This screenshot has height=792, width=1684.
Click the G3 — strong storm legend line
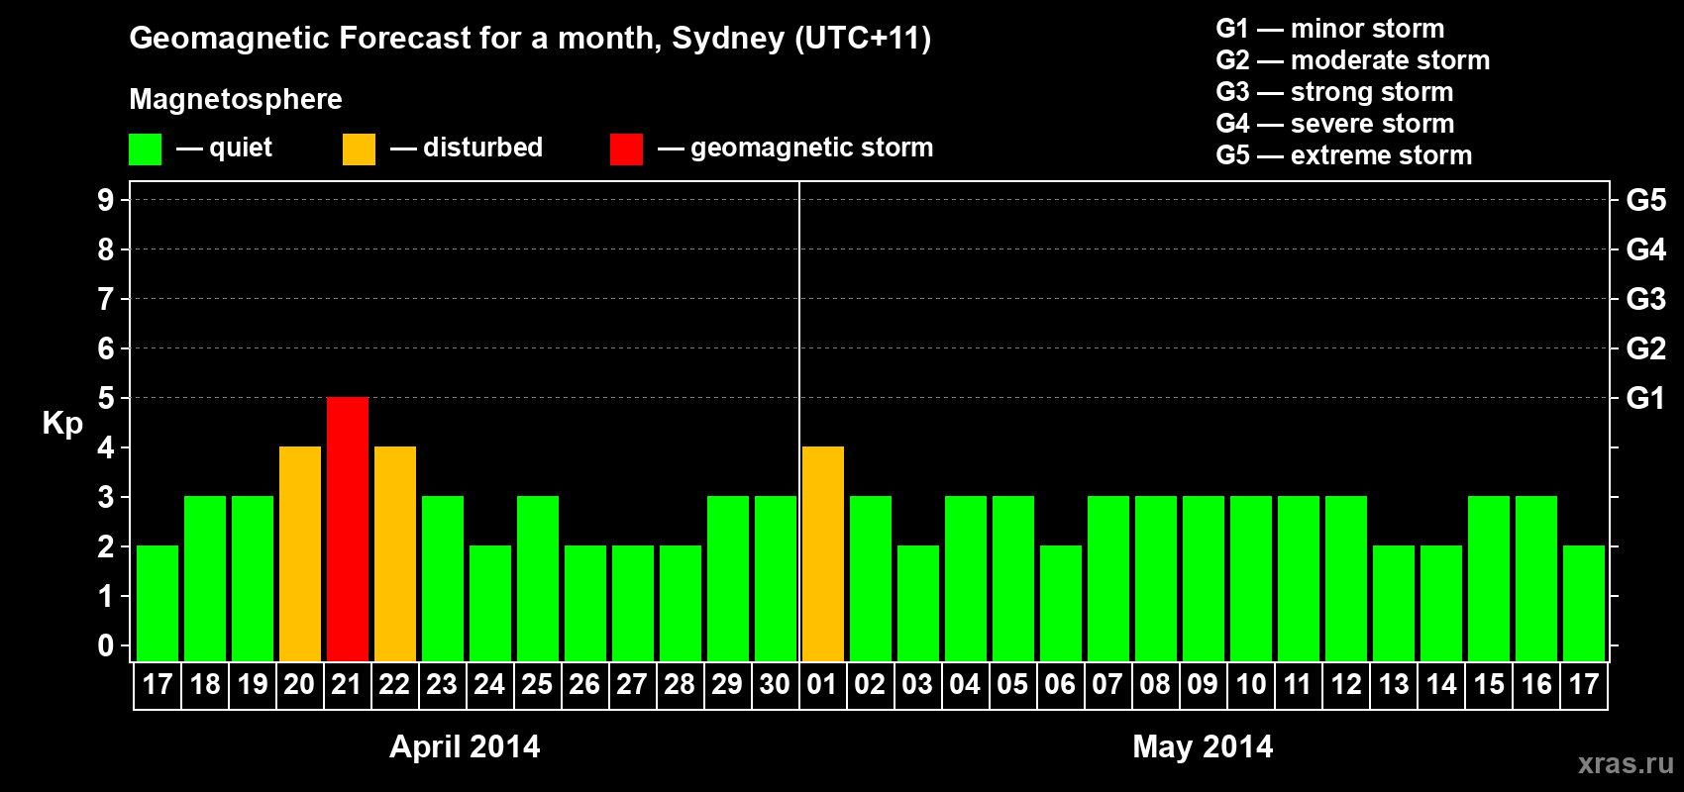[x=1334, y=92]
